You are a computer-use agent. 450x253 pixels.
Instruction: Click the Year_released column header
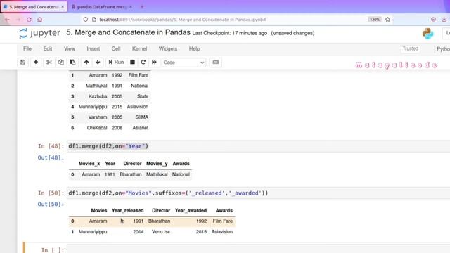[x=128, y=211]
